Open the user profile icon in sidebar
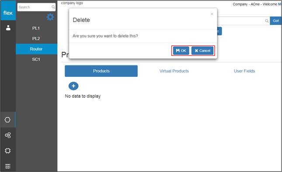 click(x=8, y=28)
